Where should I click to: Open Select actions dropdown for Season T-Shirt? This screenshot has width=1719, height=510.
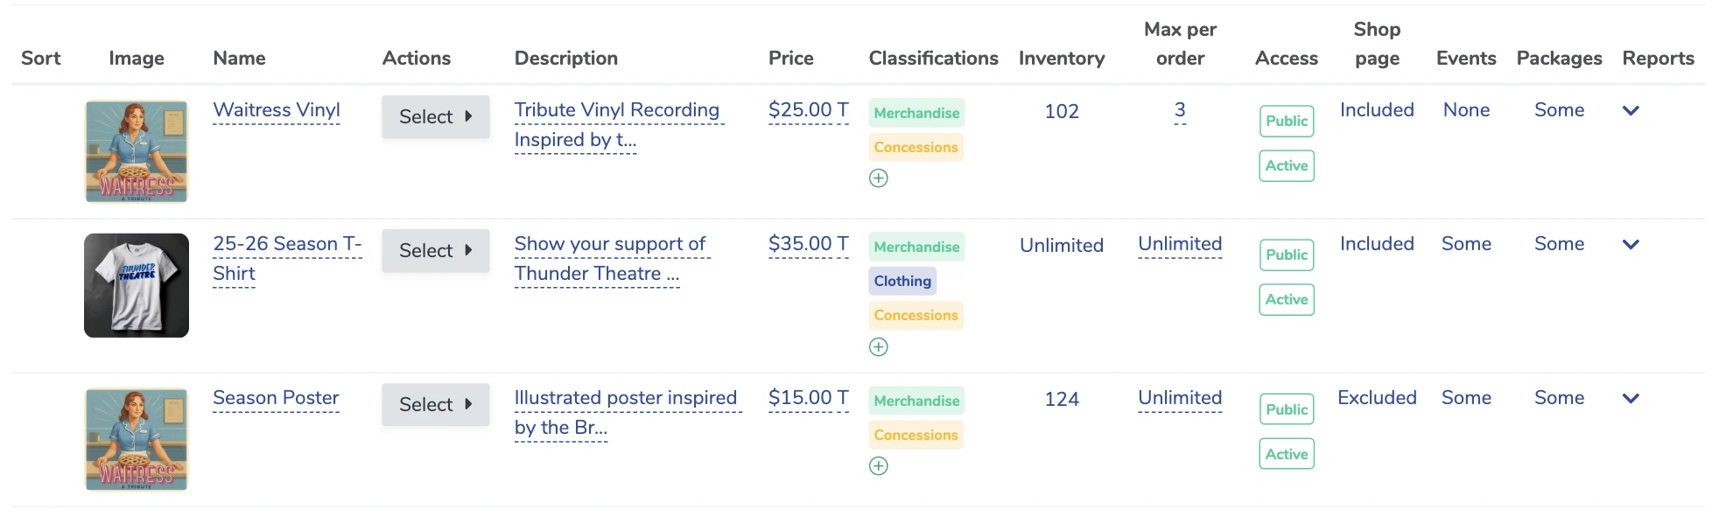[435, 251]
